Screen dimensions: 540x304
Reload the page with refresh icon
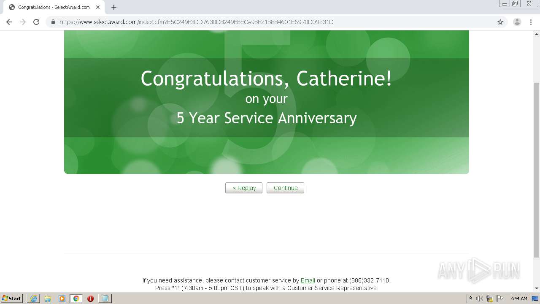tap(36, 22)
